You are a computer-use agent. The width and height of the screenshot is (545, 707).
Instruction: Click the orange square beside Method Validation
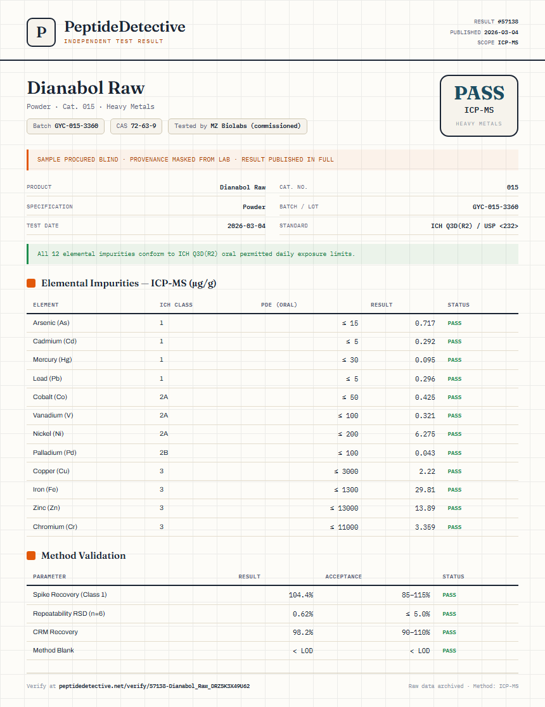31,556
